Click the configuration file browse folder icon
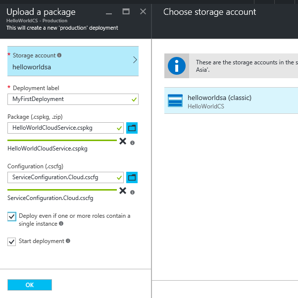 point(132,177)
